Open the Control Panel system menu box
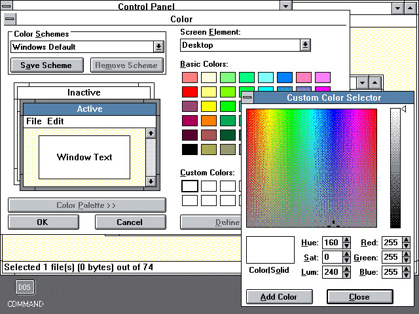The image size is (419, 314). (x=7, y=5)
